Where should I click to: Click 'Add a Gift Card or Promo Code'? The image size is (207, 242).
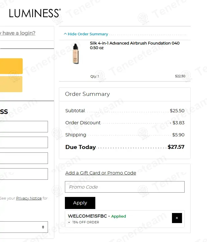pos(101,173)
